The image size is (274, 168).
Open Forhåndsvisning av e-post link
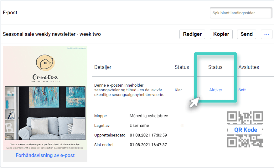45,155
